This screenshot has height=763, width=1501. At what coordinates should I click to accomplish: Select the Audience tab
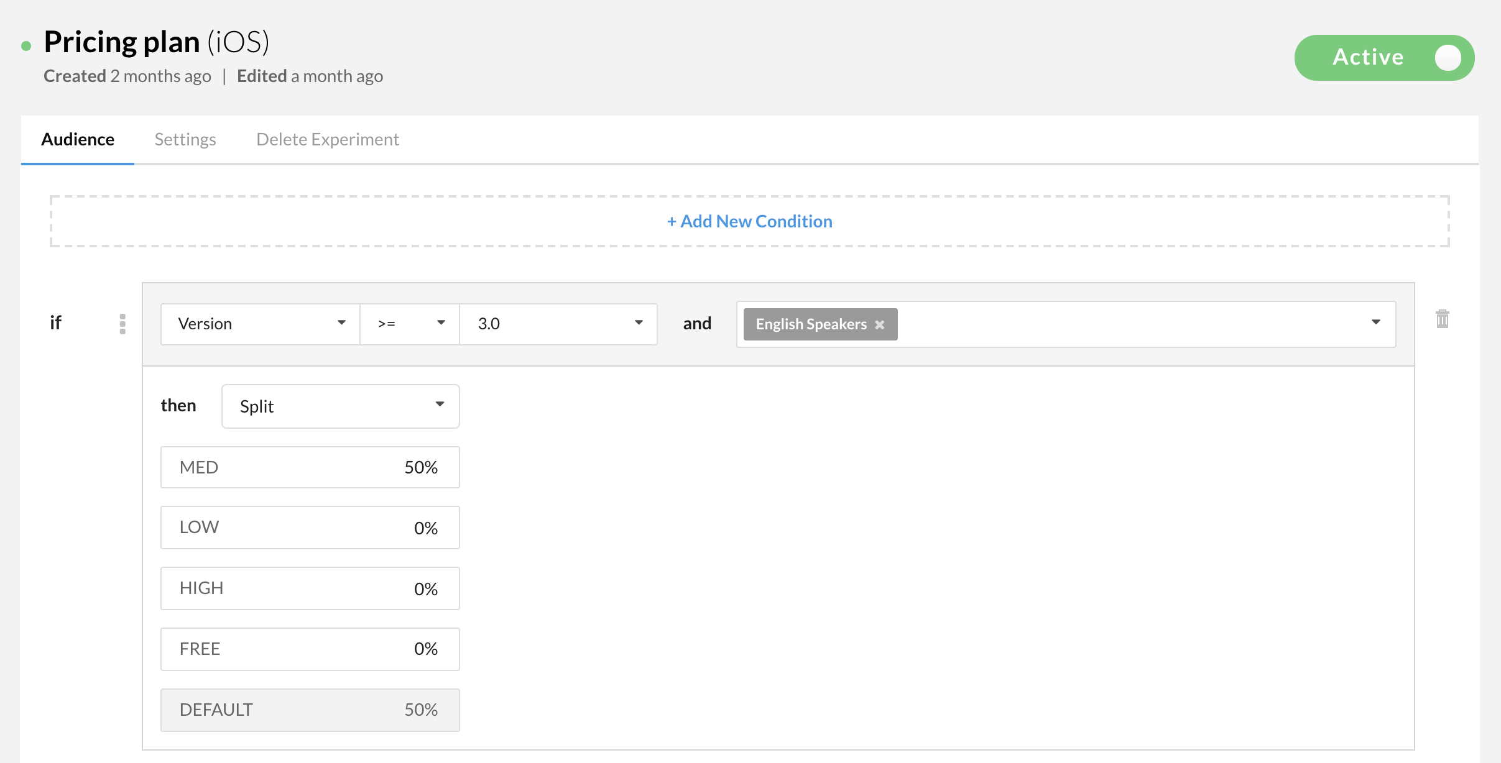[78, 139]
